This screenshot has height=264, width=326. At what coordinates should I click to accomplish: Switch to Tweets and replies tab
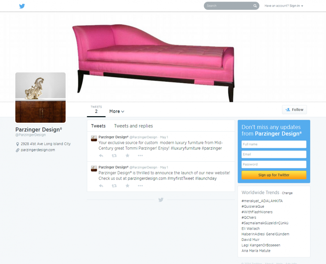coord(133,126)
